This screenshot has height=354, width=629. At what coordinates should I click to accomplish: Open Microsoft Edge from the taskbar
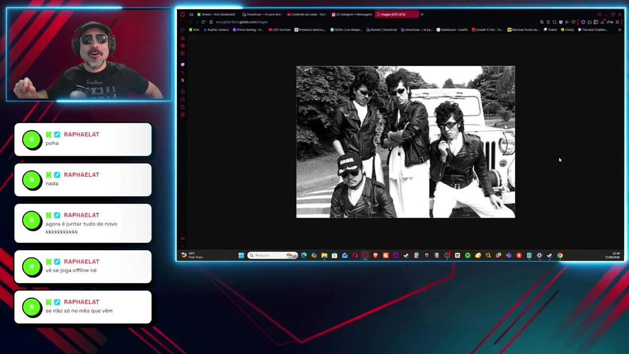coord(304,256)
